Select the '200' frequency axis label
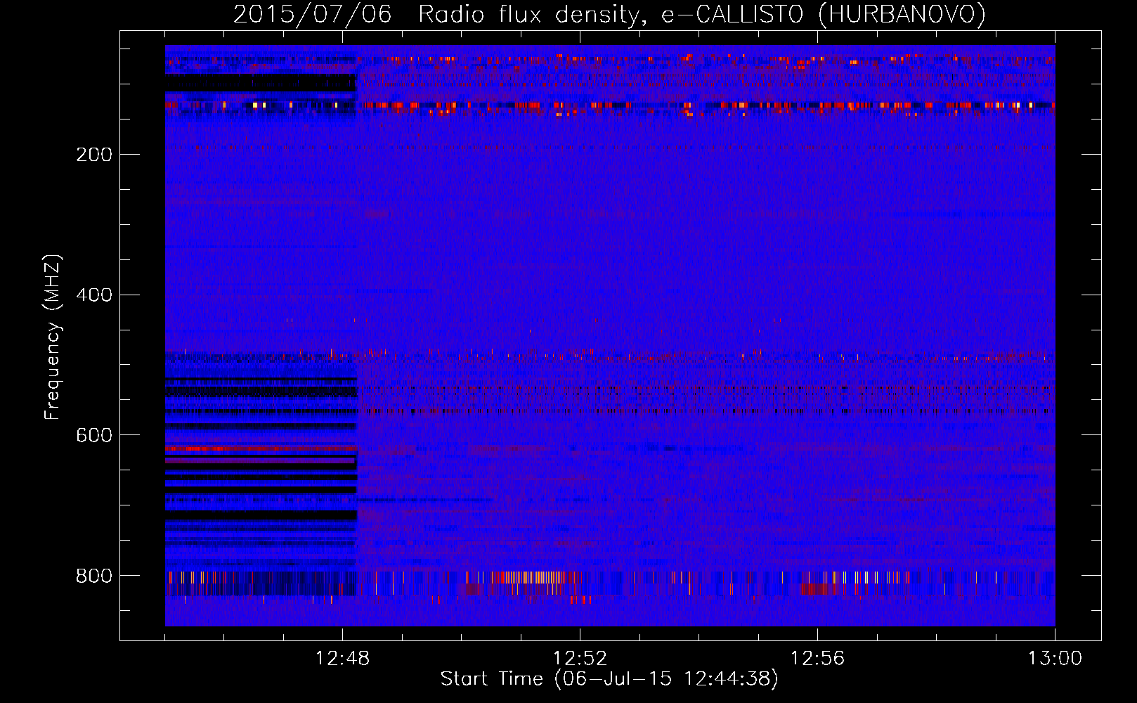Image resolution: width=1137 pixels, height=703 pixels. (94, 155)
